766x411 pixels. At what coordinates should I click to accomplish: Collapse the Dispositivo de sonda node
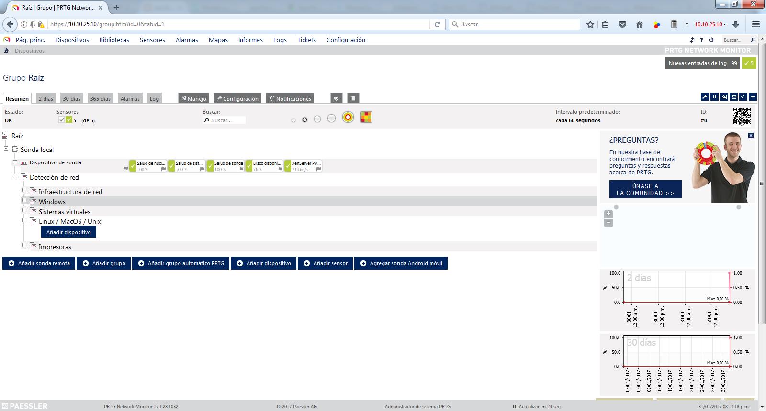15,162
